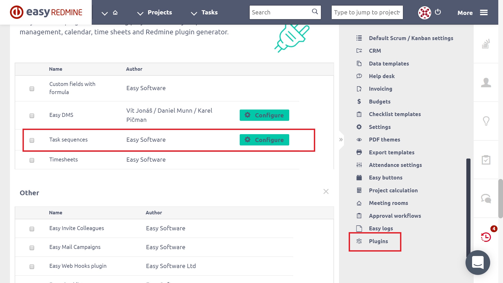Open the live chat support bubble
The width and height of the screenshot is (503, 283).
click(x=478, y=262)
